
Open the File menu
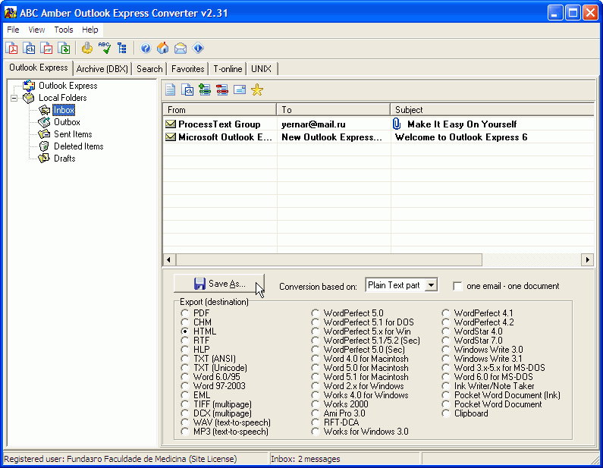click(x=13, y=30)
